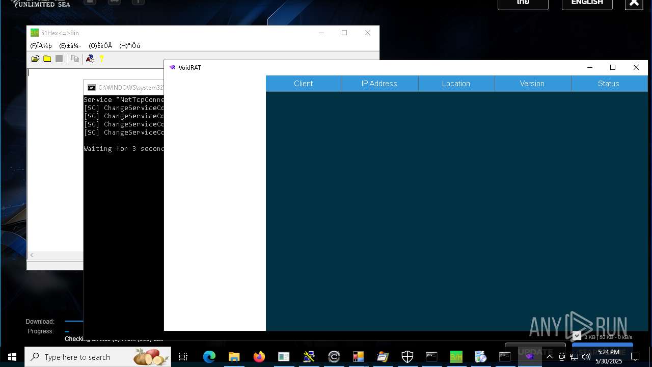Click the 51Hex title bar app icon

tap(34, 33)
